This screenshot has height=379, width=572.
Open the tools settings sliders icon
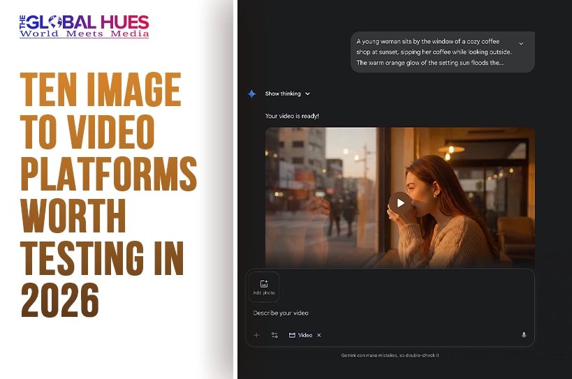pyautogui.click(x=274, y=335)
